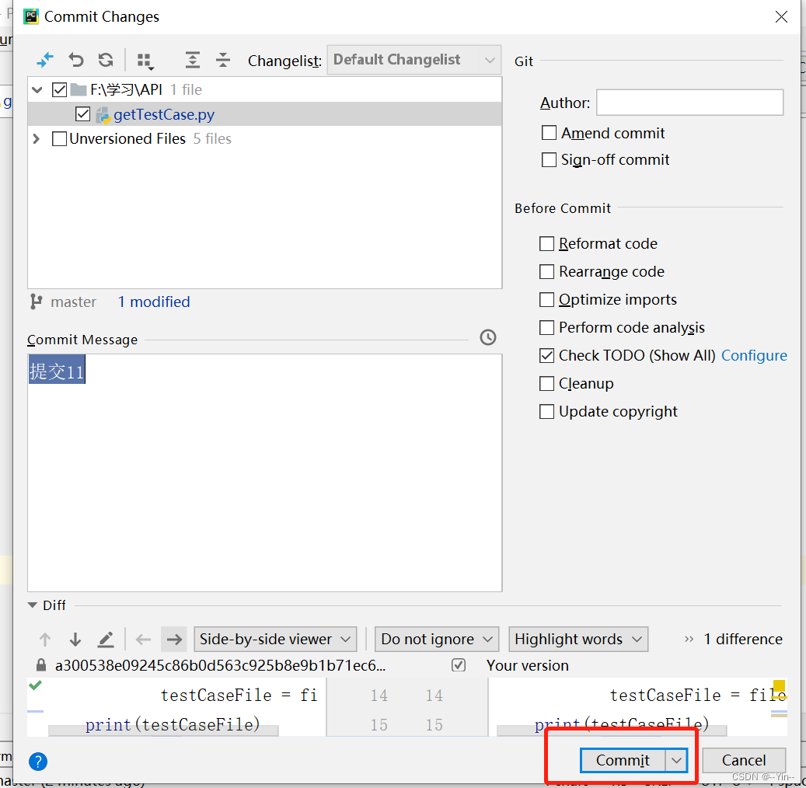Click the green checkmark in the diff gutter
806x788 pixels.
[35, 685]
